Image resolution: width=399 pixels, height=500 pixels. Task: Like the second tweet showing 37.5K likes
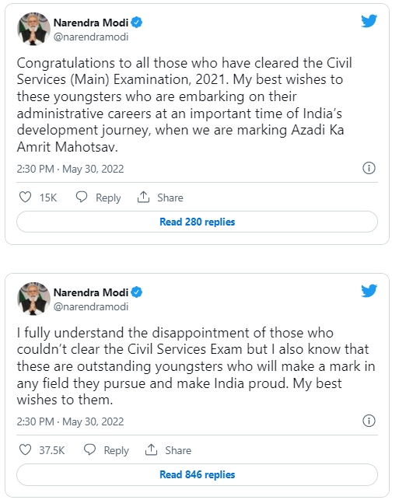click(x=25, y=450)
